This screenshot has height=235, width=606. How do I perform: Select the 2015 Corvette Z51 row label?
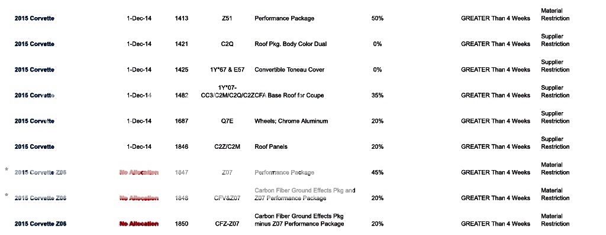(34, 18)
